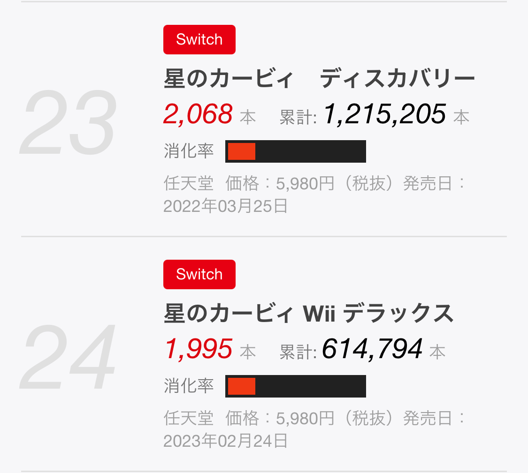Click the 消化率 bar for rank 24
Screen dimensions: 528x473
click(296, 386)
